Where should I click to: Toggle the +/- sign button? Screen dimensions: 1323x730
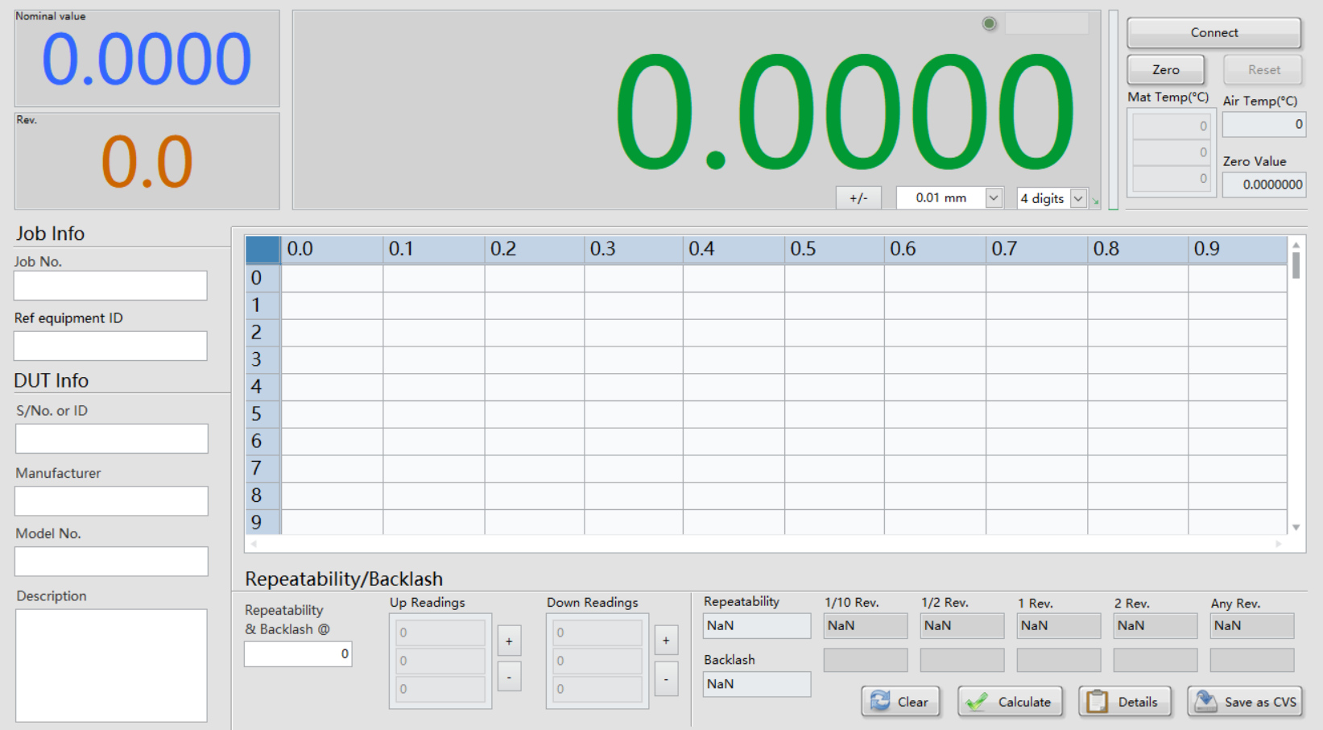click(858, 198)
